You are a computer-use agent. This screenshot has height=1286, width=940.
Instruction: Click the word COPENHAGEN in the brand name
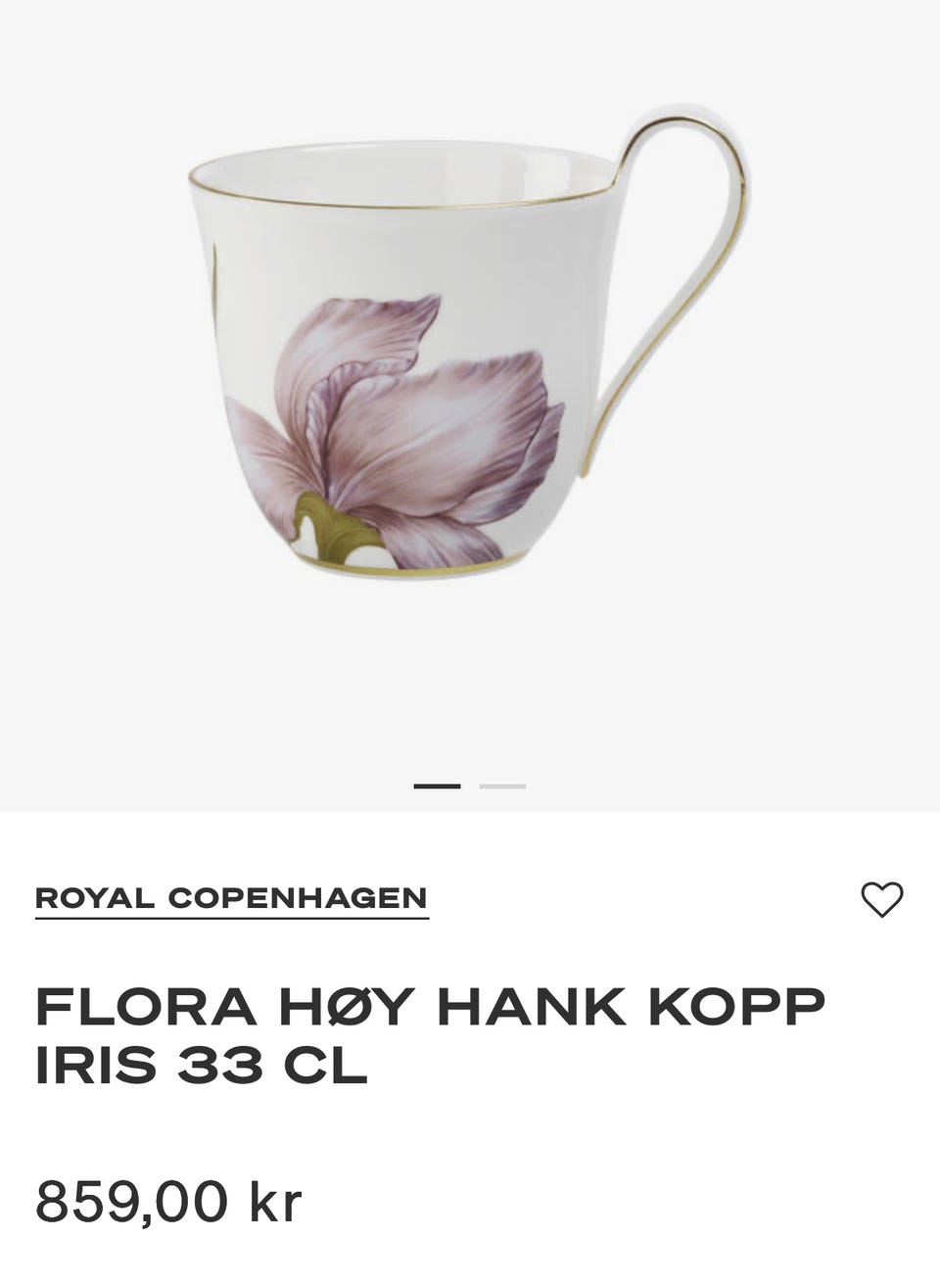(298, 898)
